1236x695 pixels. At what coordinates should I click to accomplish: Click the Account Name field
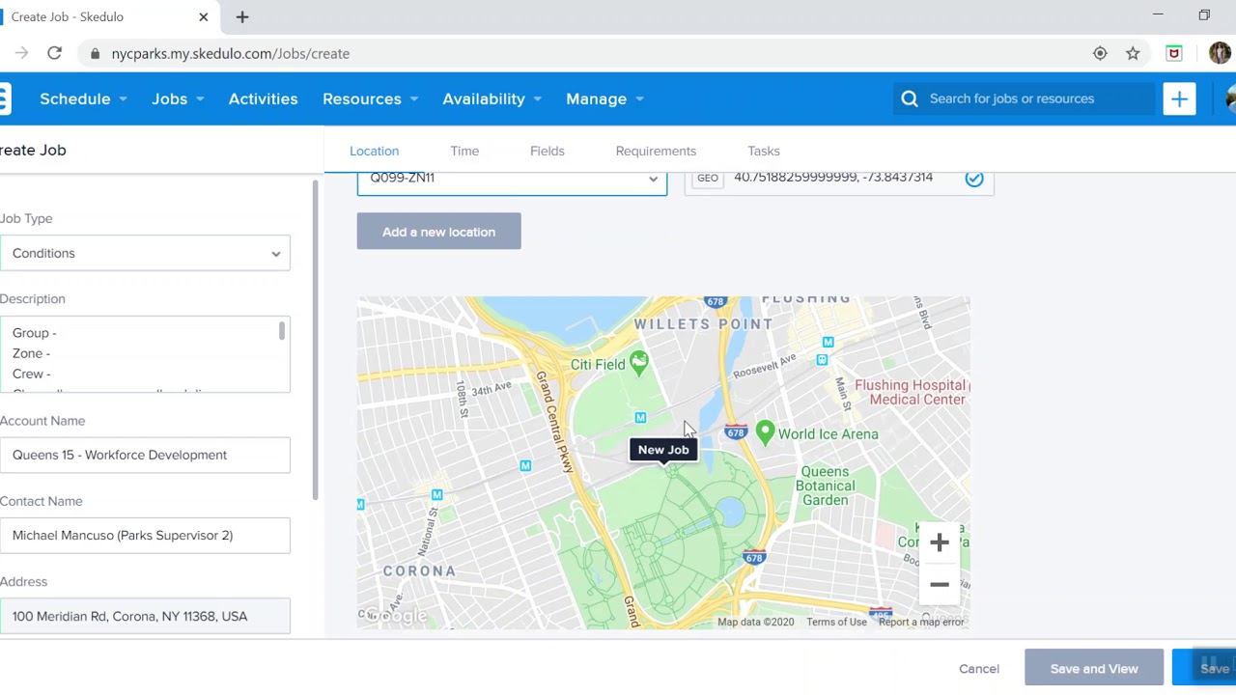coord(144,455)
